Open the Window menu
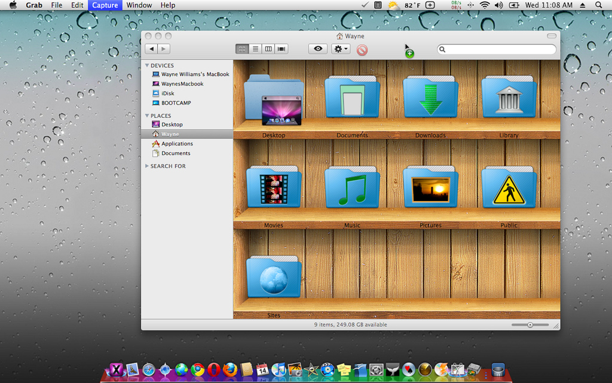The width and height of the screenshot is (612, 383). [x=139, y=5]
